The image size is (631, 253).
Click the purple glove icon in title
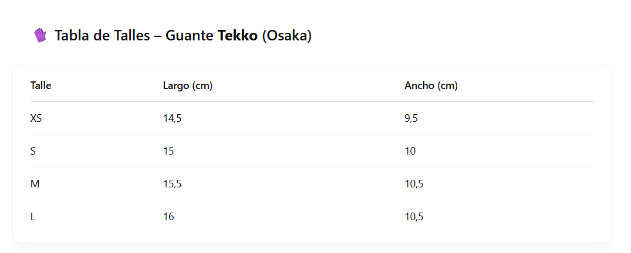point(41,35)
